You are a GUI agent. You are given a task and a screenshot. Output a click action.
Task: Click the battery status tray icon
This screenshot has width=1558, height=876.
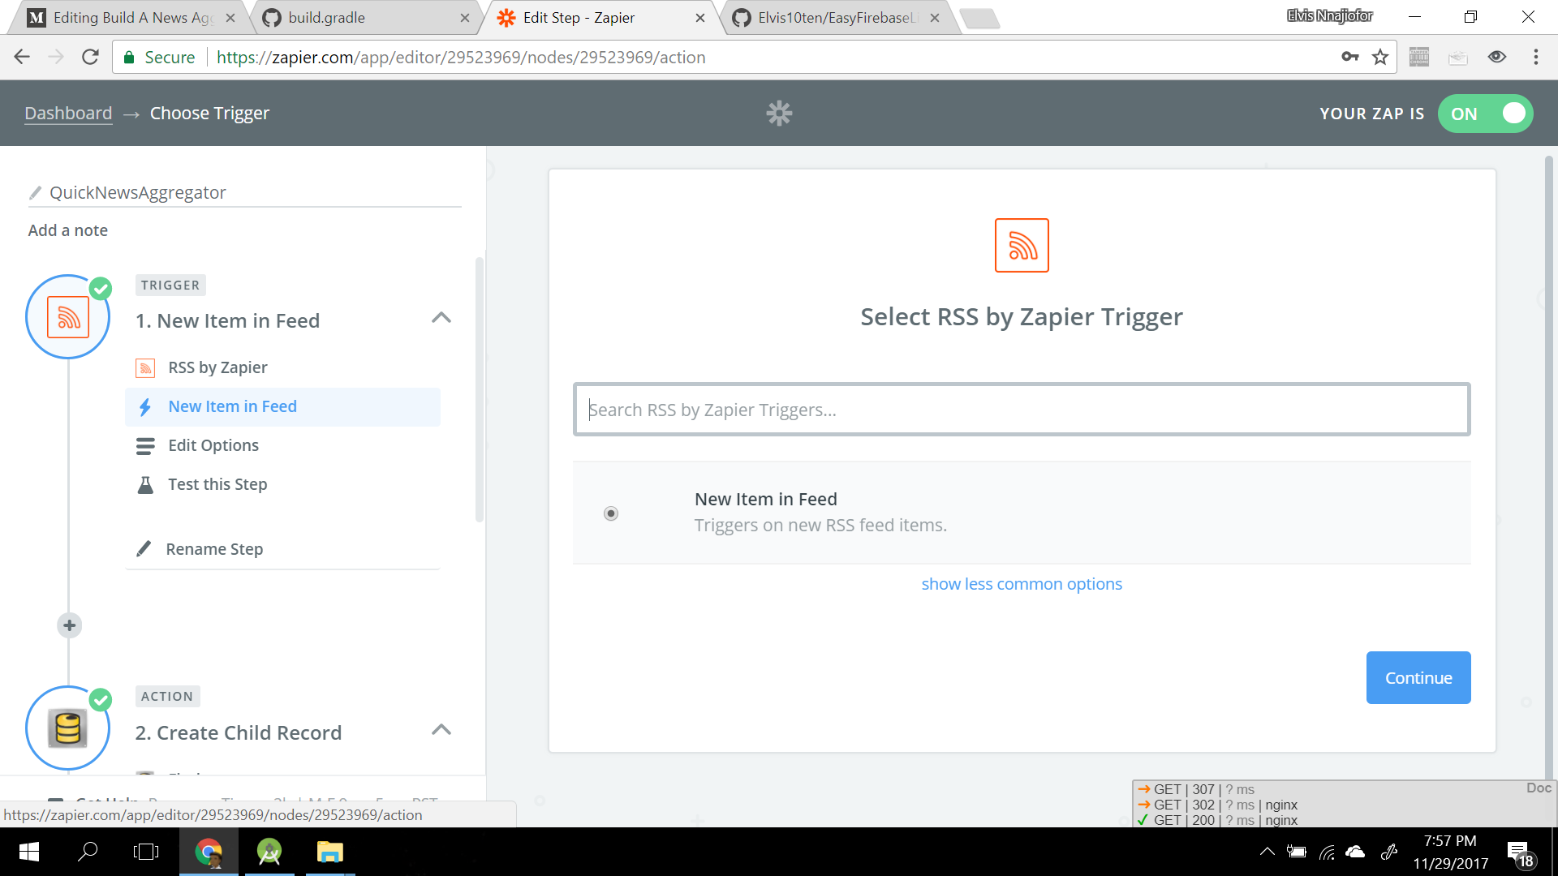pyautogui.click(x=1297, y=852)
